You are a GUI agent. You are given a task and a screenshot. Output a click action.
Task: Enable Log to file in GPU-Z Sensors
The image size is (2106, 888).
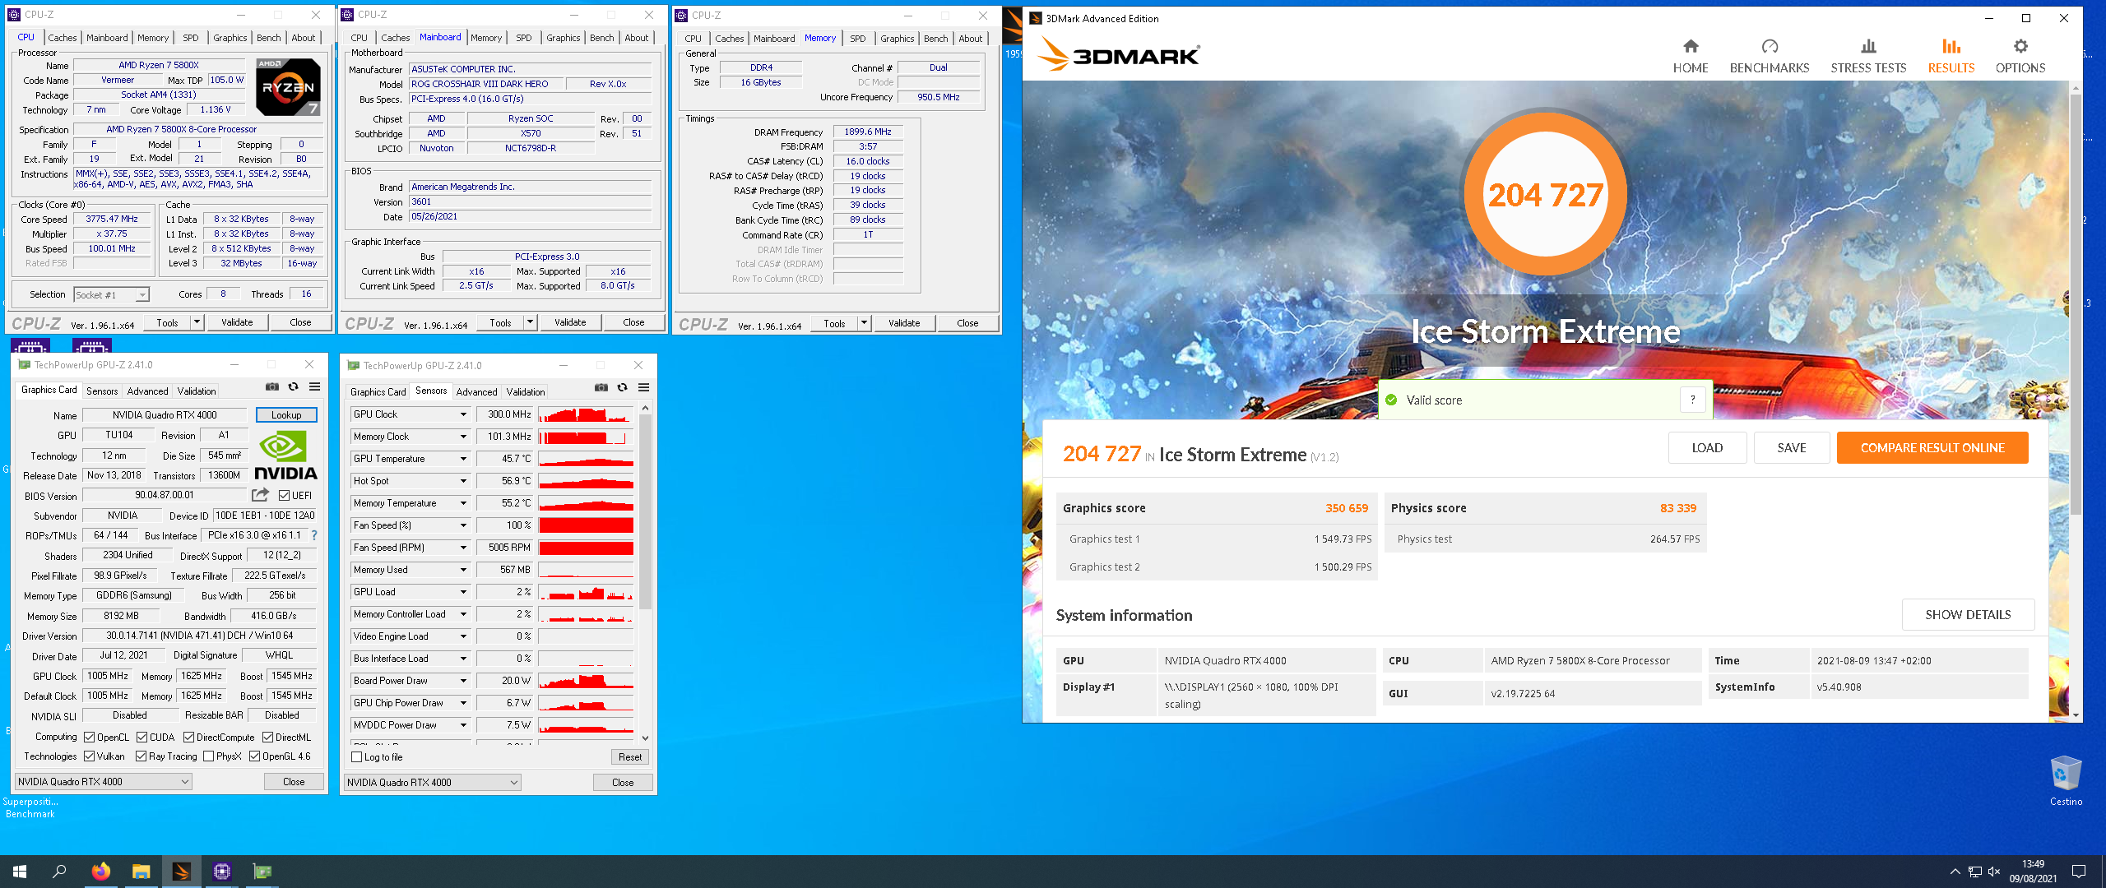(356, 757)
